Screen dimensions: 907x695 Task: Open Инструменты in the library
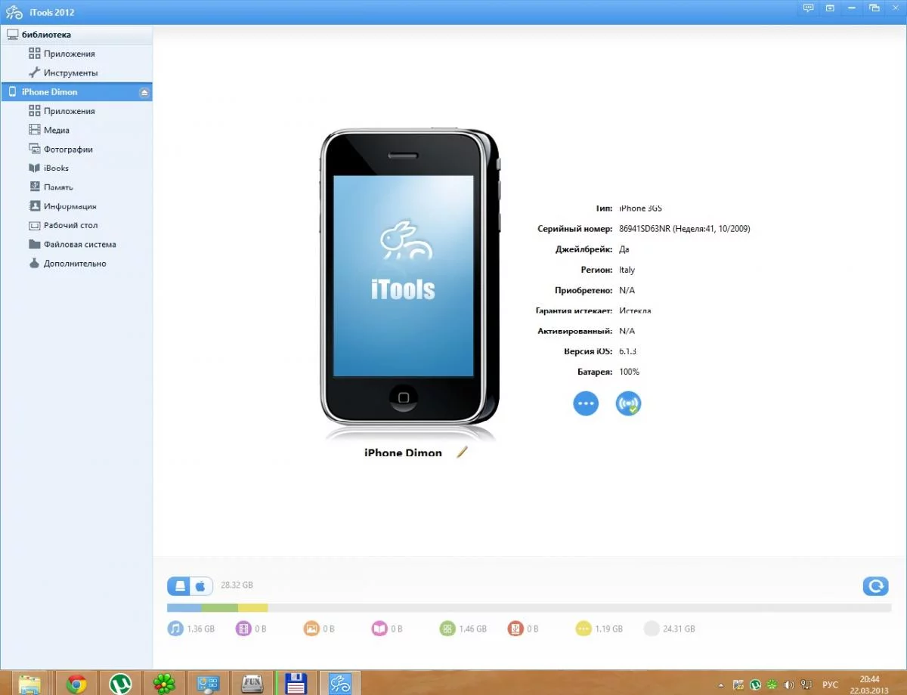(63, 73)
